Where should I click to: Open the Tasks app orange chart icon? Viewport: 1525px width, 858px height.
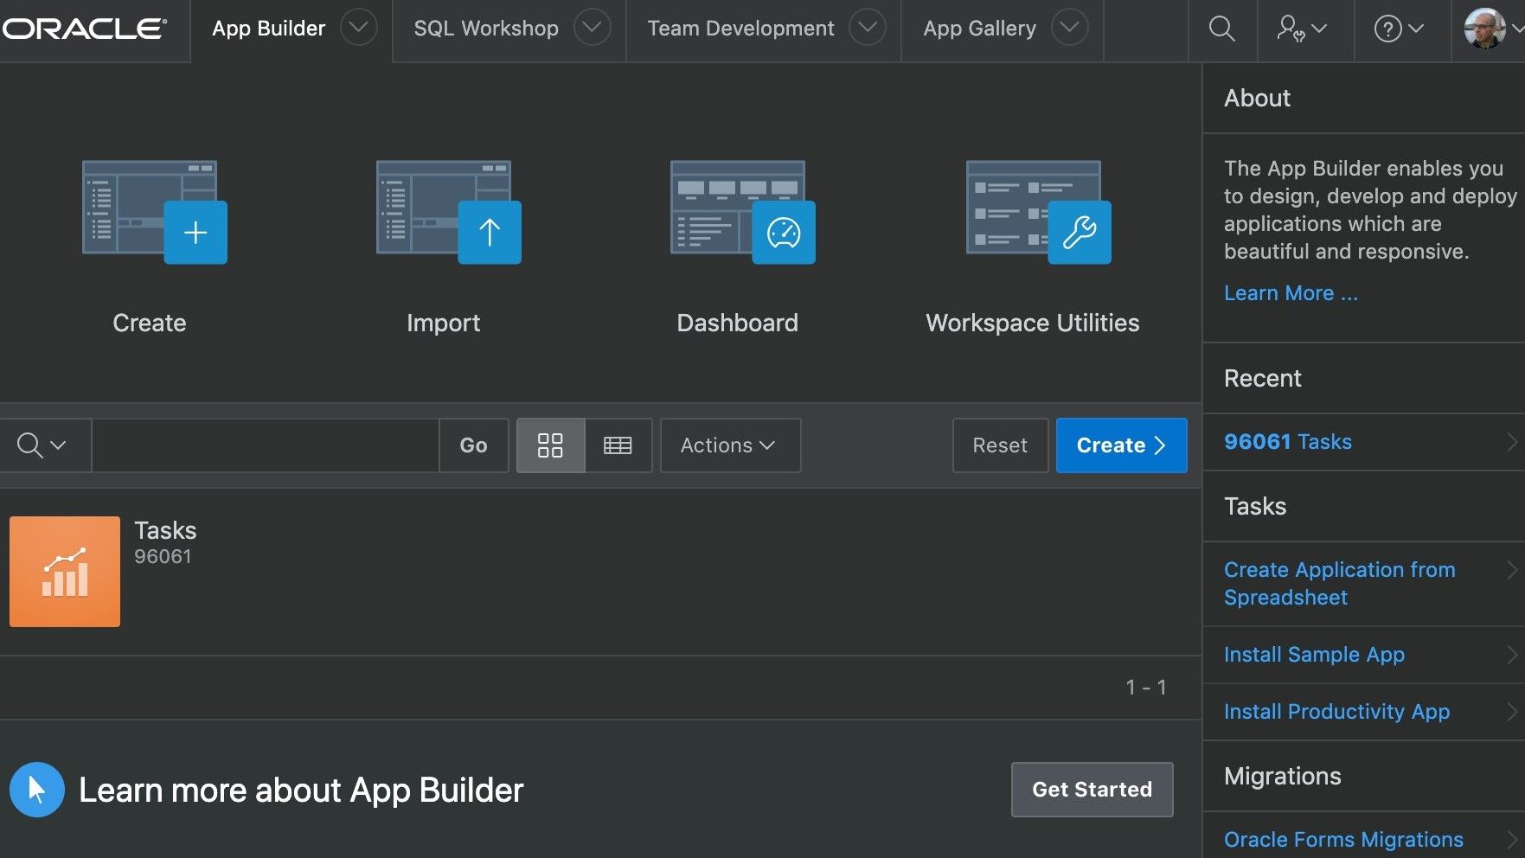tap(65, 572)
